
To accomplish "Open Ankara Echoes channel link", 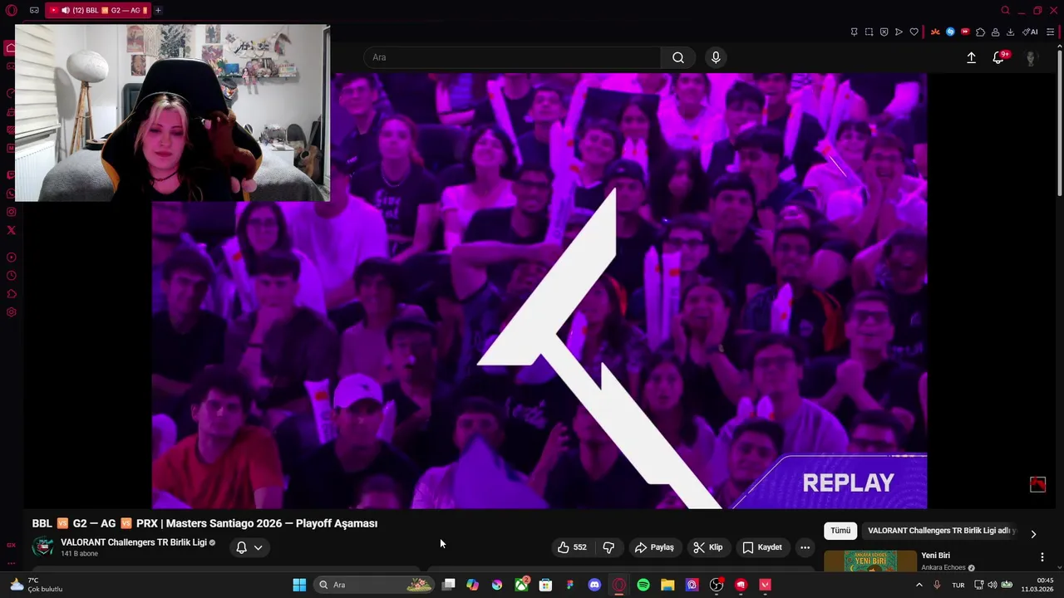I will pyautogui.click(x=943, y=568).
